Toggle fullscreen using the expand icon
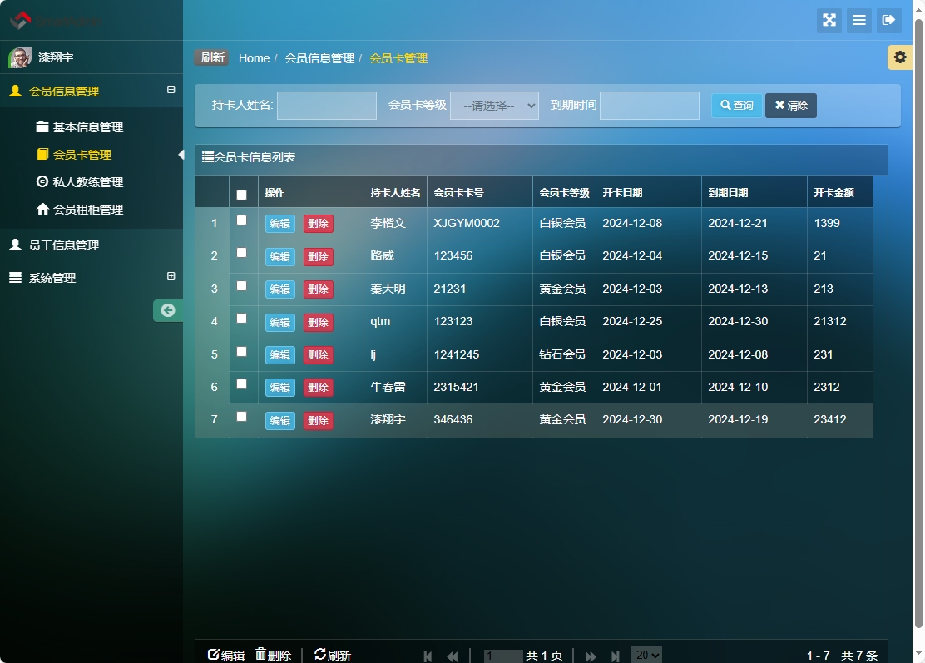This screenshot has width=925, height=663. point(829,21)
